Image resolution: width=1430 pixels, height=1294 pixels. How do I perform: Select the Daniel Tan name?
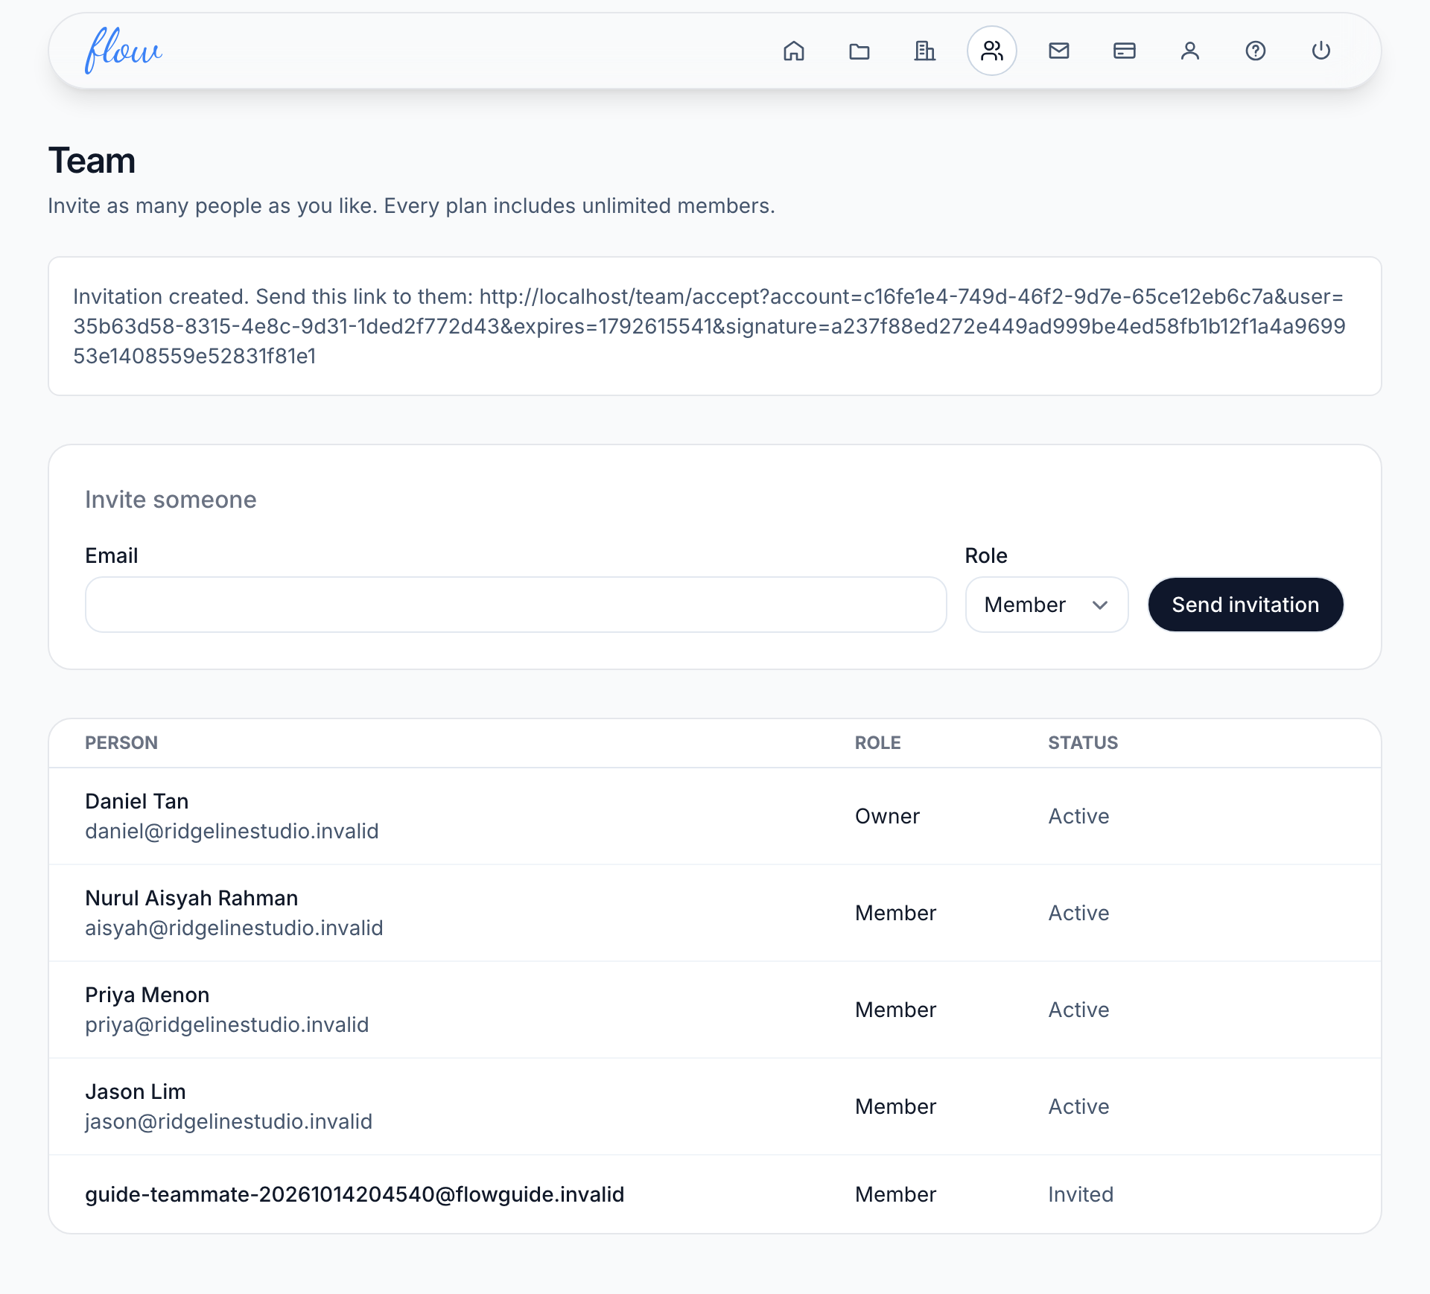click(x=137, y=801)
